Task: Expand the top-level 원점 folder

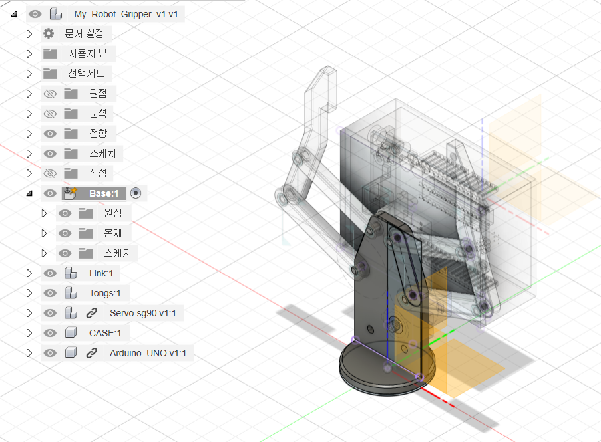Action: (x=29, y=94)
